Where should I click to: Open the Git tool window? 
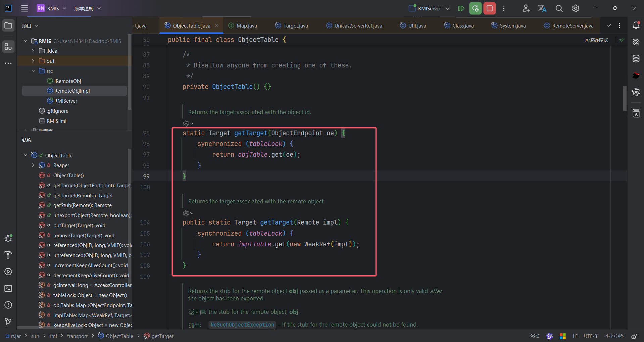point(8,322)
